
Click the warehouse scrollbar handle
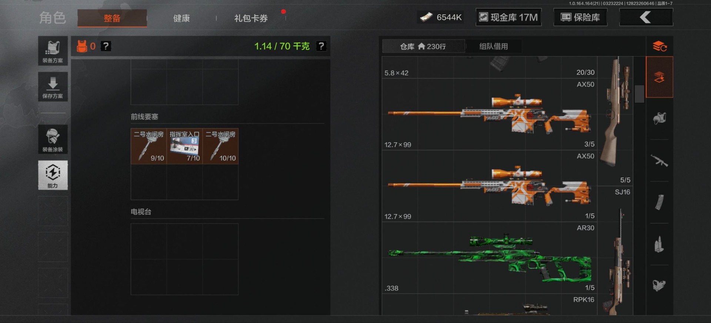point(640,94)
